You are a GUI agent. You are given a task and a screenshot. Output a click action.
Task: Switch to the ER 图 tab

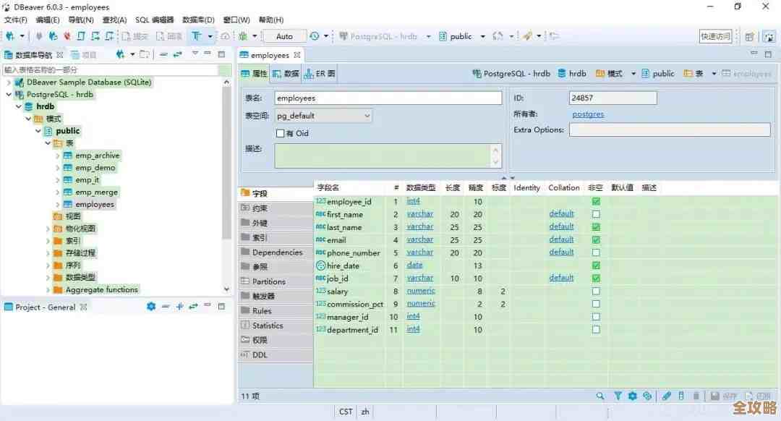click(x=320, y=74)
